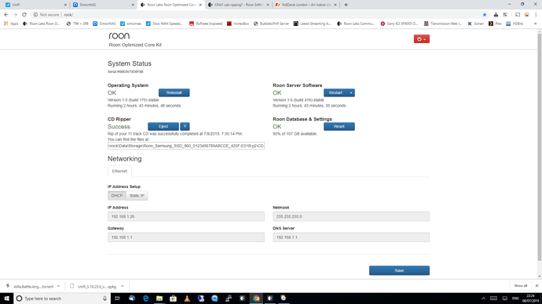The height and width of the screenshot is (304, 542).
Task: Reset the Roon database and settings
Action: [339, 126]
